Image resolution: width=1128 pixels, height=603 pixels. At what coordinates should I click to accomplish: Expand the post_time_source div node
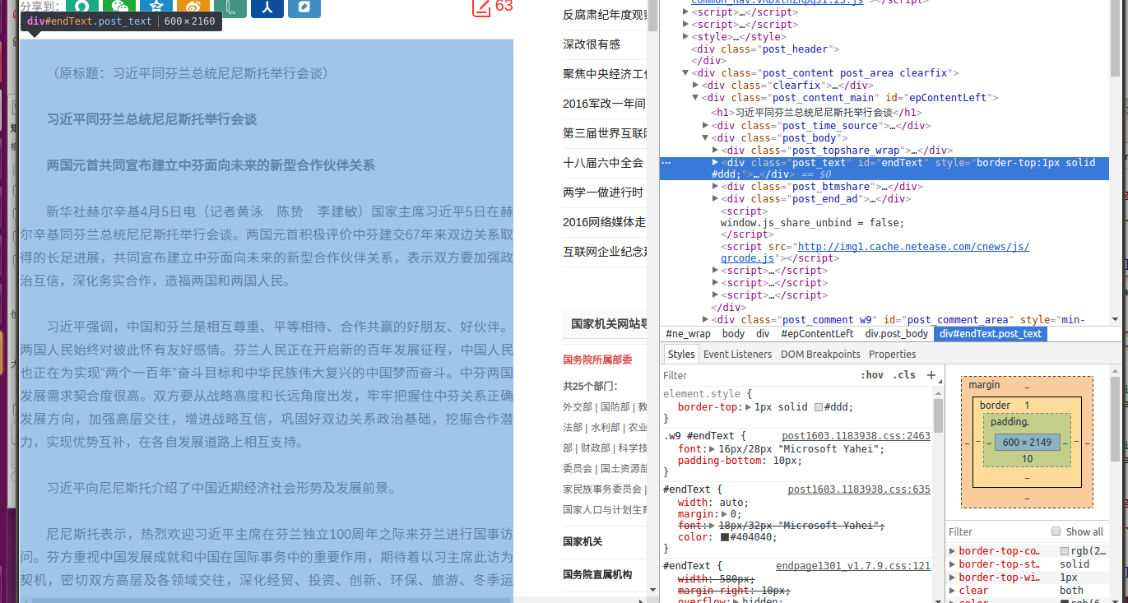pyautogui.click(x=705, y=125)
